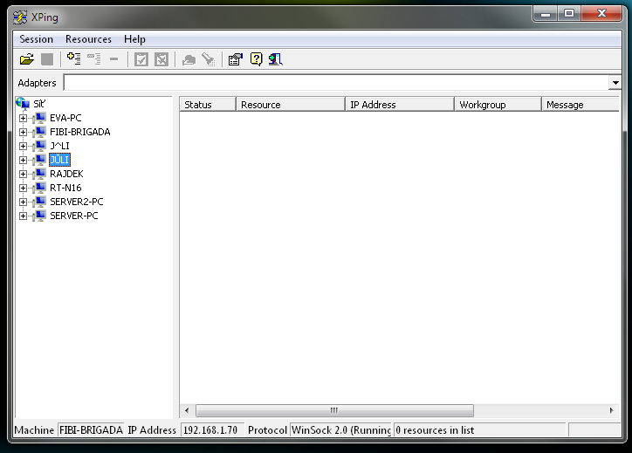Select FIBI-BRIGADA in the network tree
This screenshot has width=632, height=453.
[x=79, y=132]
